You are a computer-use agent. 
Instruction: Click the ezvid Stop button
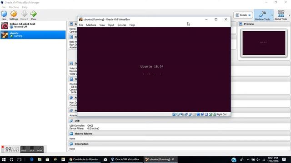(32, 149)
